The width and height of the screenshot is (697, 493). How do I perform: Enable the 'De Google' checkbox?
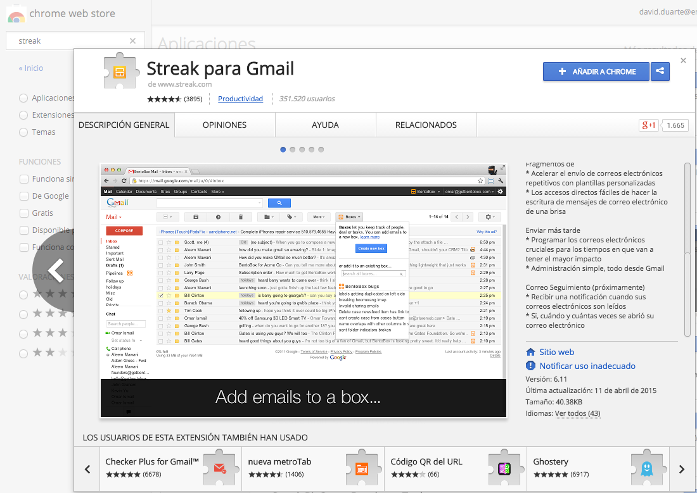click(24, 196)
